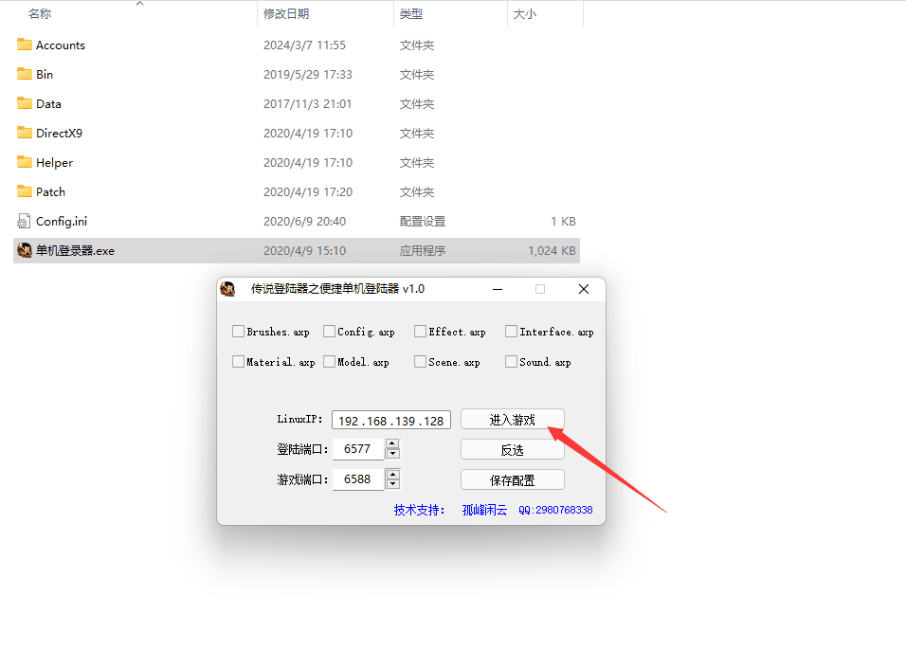Click the DirectX9 folder icon

pyautogui.click(x=25, y=133)
